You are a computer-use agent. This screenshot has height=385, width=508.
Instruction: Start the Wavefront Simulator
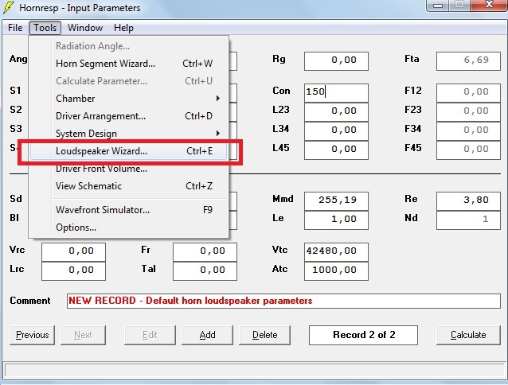(130, 210)
